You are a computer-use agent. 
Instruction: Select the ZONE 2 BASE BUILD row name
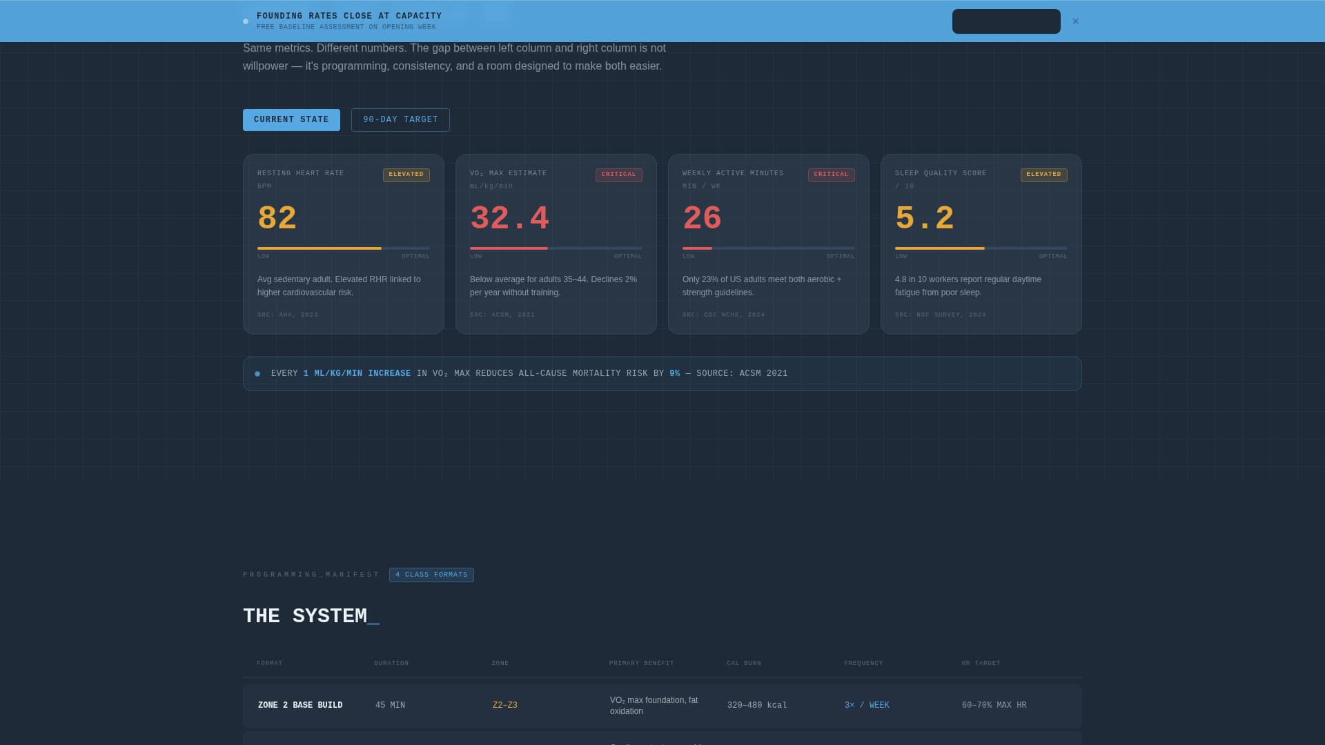[300, 706]
